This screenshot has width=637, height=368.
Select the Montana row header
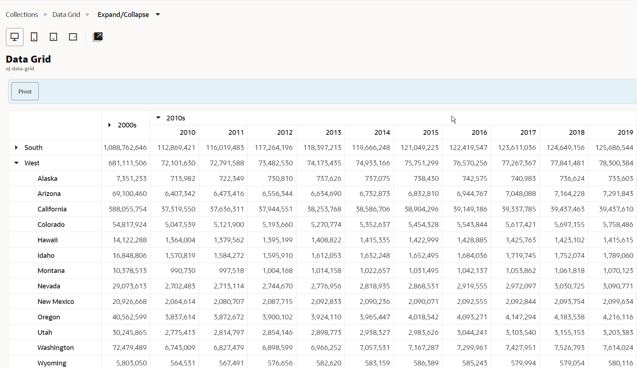[55, 271]
